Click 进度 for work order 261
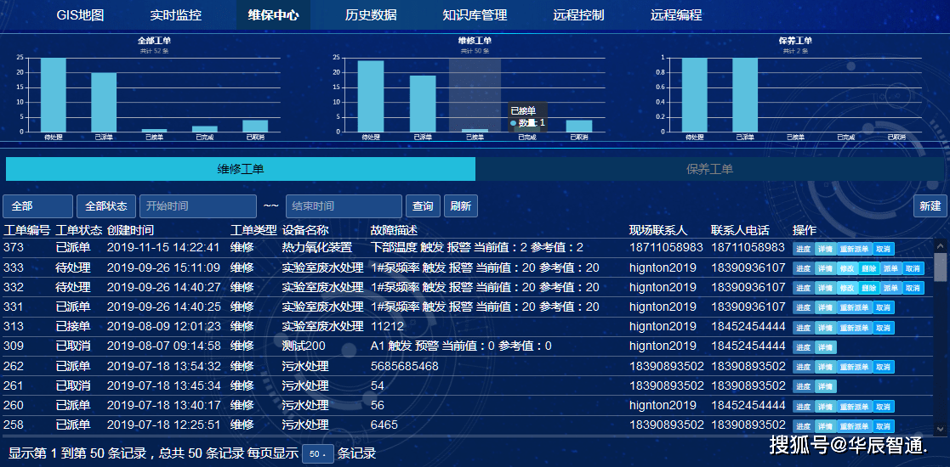Screen dimensions: 950x467 [x=803, y=387]
